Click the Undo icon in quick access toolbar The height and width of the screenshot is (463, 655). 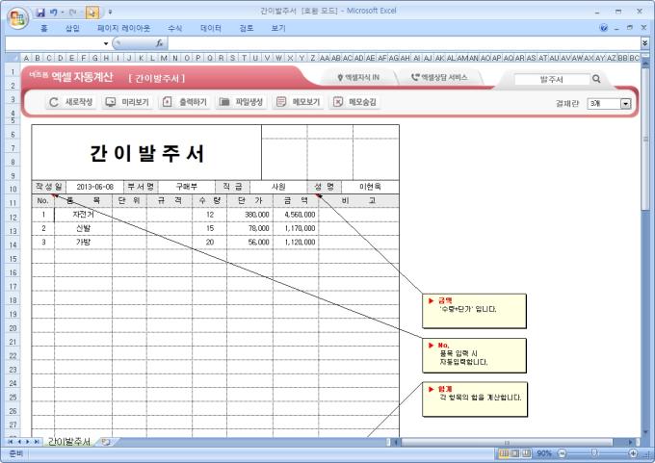tap(54, 13)
